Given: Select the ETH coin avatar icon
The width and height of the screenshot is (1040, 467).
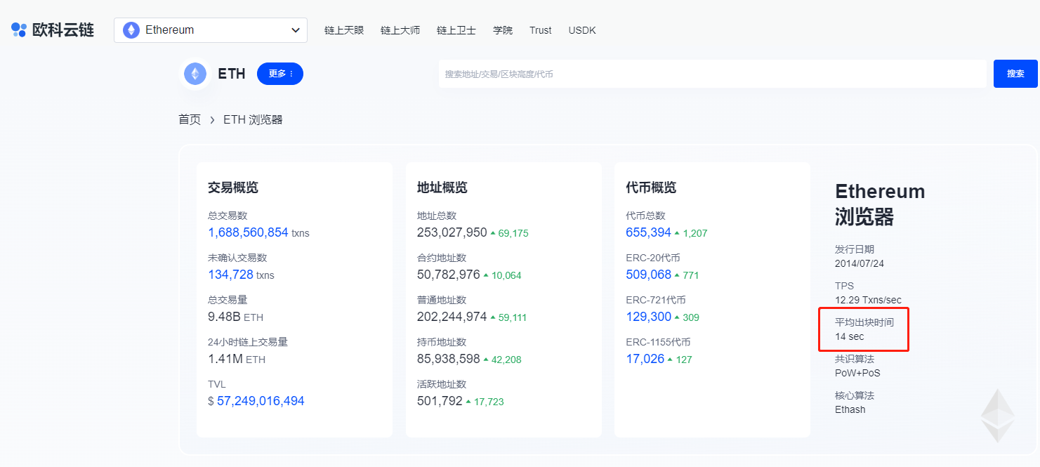Looking at the screenshot, I should click(195, 73).
